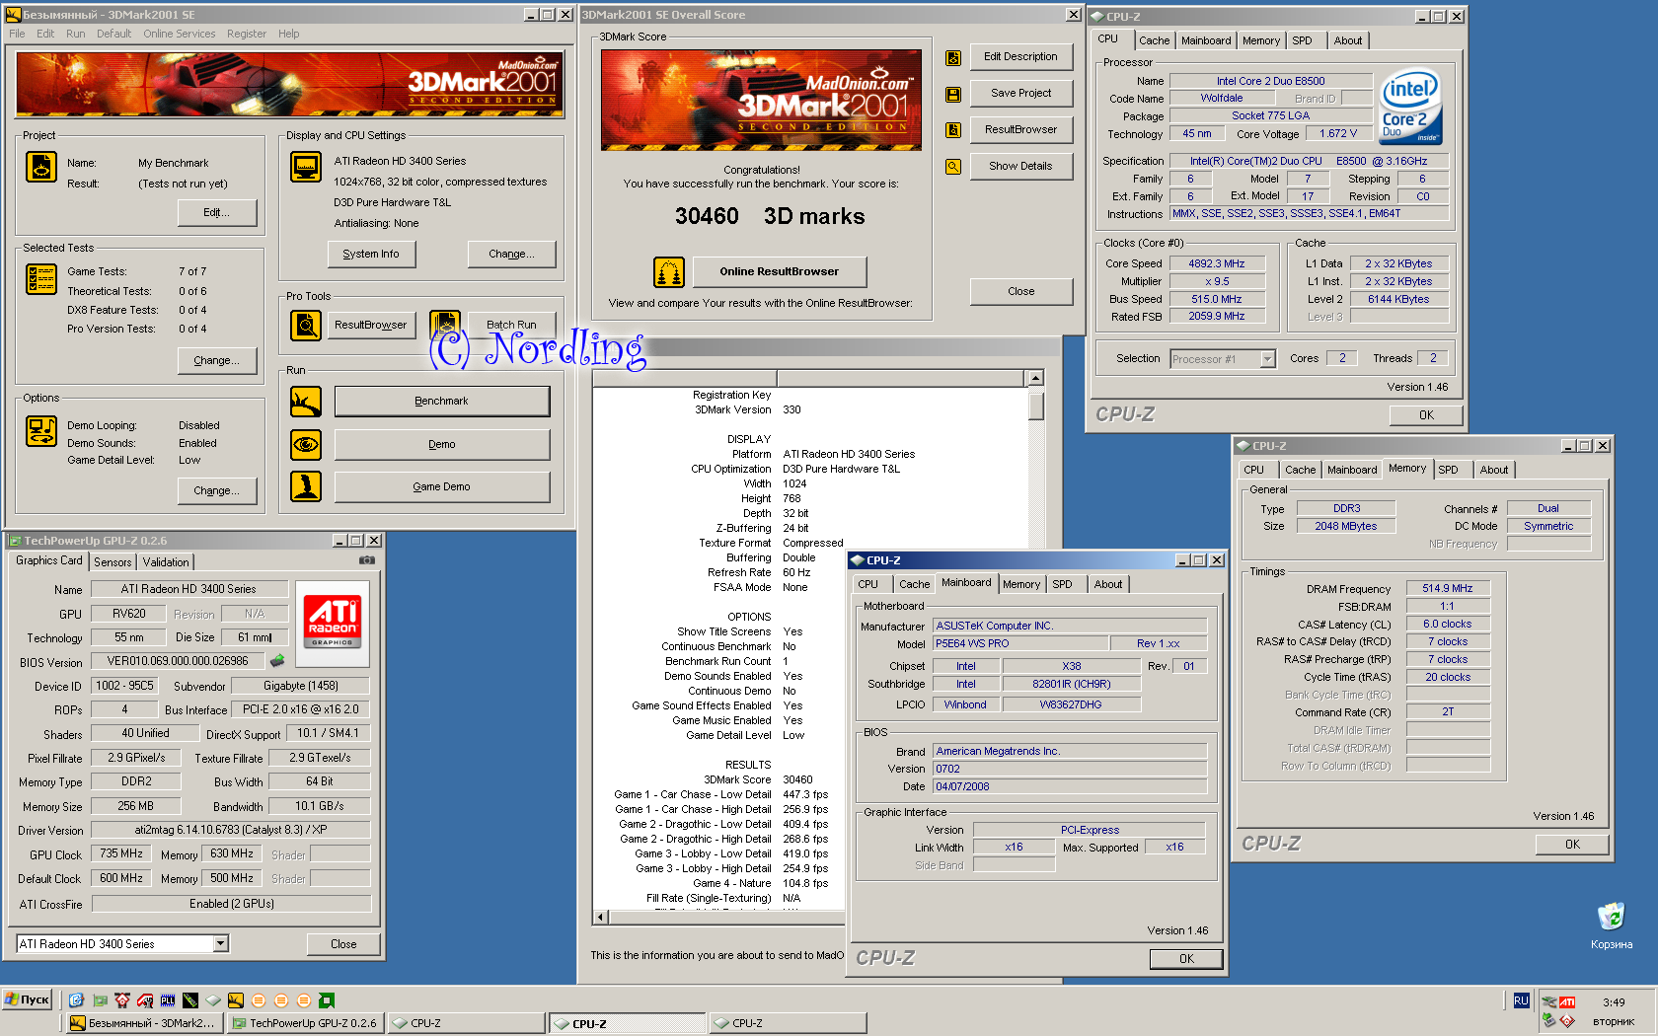Click the Intel Core 2 Duo logo
This screenshot has height=1036, width=1658.
coord(1410,106)
